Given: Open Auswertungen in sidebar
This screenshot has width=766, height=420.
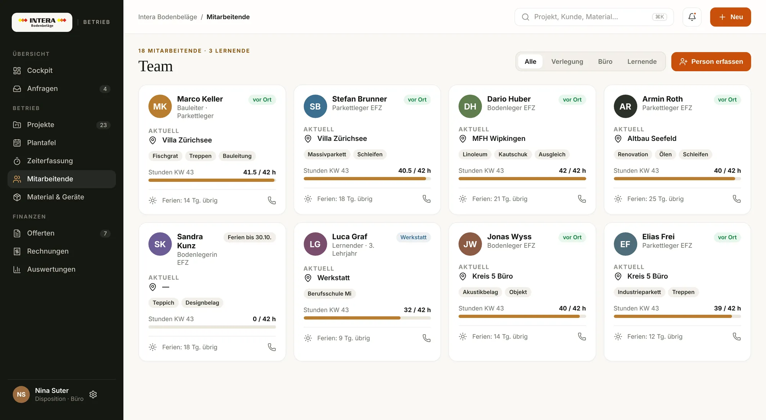Looking at the screenshot, I should (62, 269).
